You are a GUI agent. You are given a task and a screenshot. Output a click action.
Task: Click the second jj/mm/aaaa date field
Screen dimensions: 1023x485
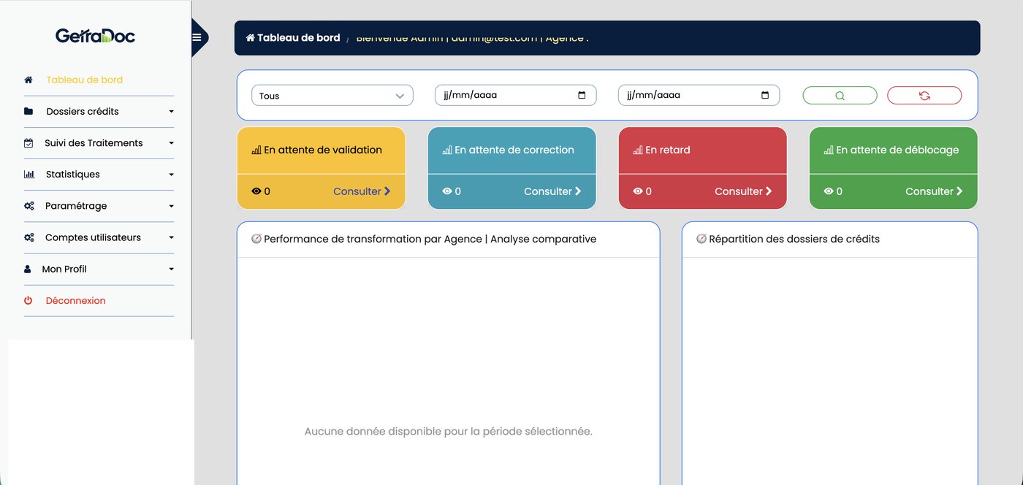[x=699, y=95]
